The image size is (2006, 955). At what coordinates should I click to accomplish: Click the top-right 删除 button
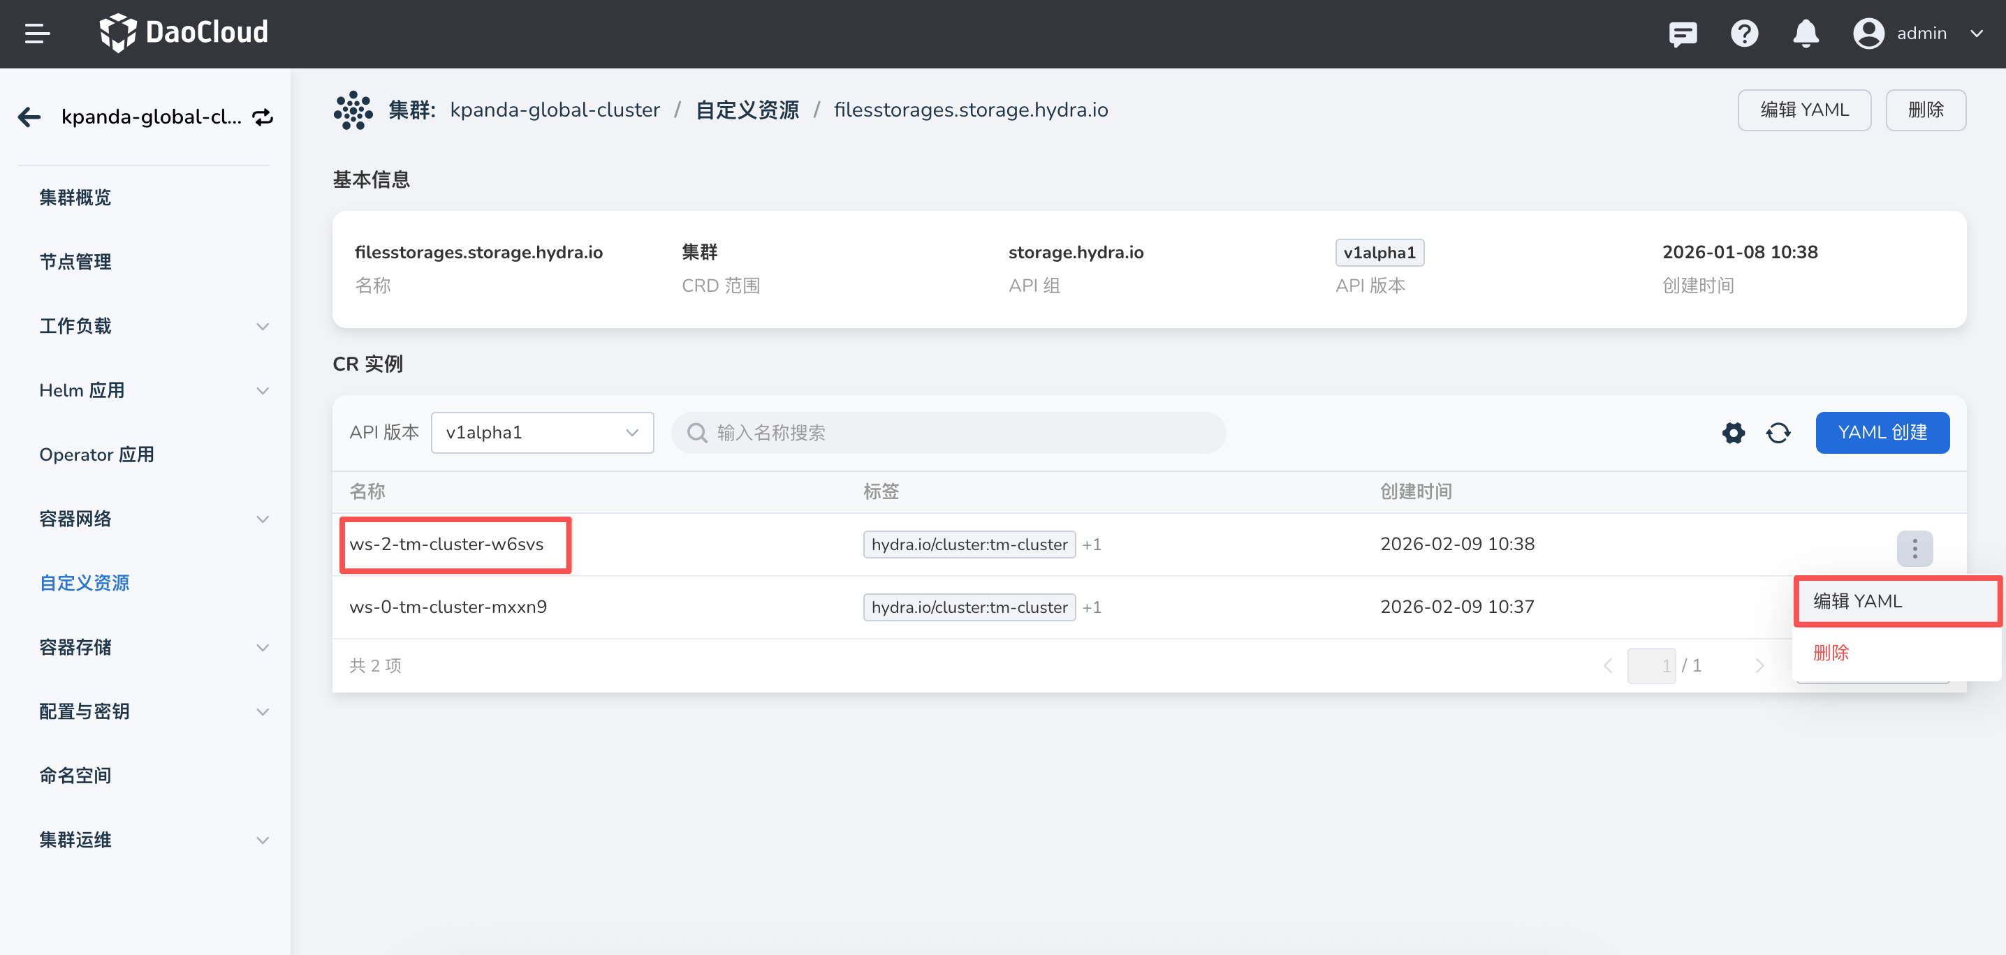[1925, 110]
